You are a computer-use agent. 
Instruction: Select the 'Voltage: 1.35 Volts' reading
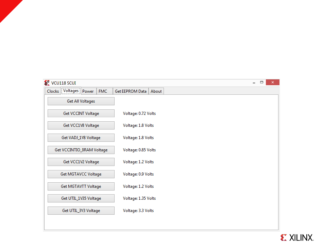click(139, 198)
